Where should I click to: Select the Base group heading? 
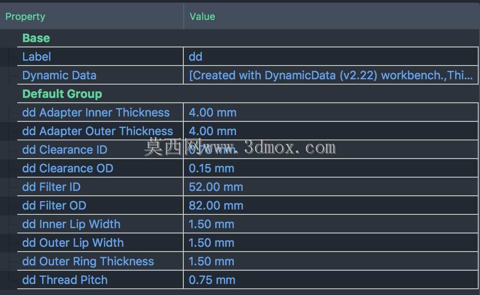(x=36, y=38)
